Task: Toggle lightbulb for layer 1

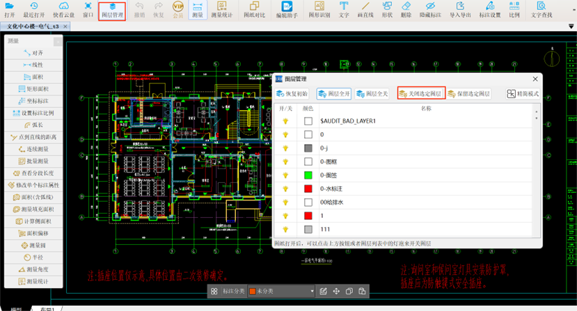Action: coord(285,216)
